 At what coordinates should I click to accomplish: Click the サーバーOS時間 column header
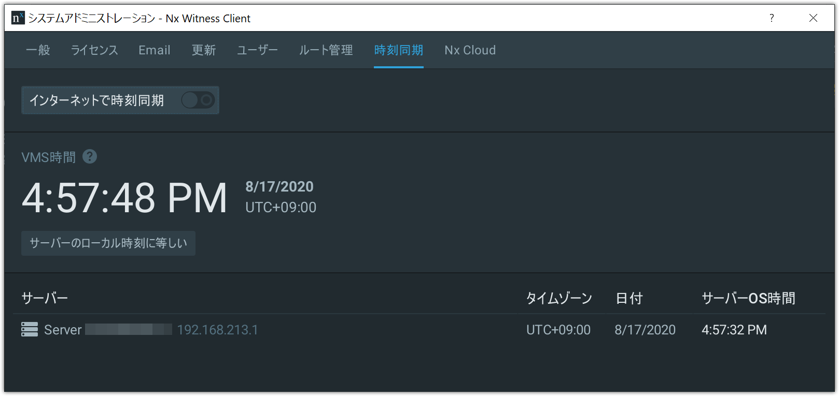(x=748, y=298)
